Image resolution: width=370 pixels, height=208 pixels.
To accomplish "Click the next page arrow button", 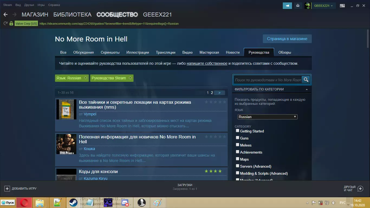I will click(219, 93).
